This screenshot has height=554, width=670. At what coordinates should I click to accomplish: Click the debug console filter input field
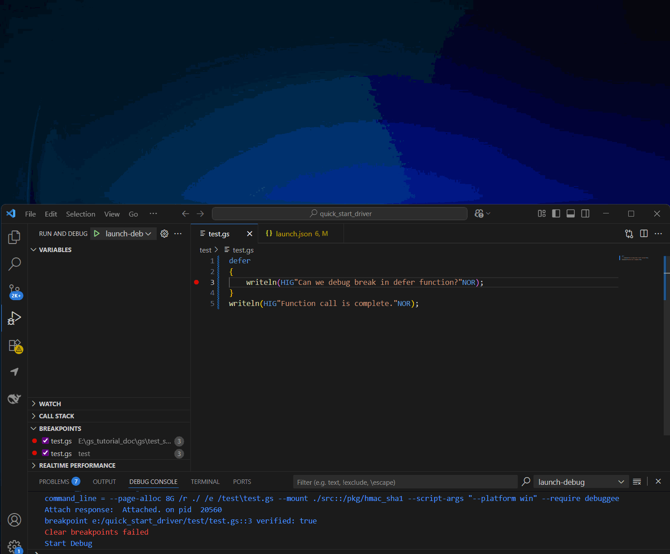[404, 482]
